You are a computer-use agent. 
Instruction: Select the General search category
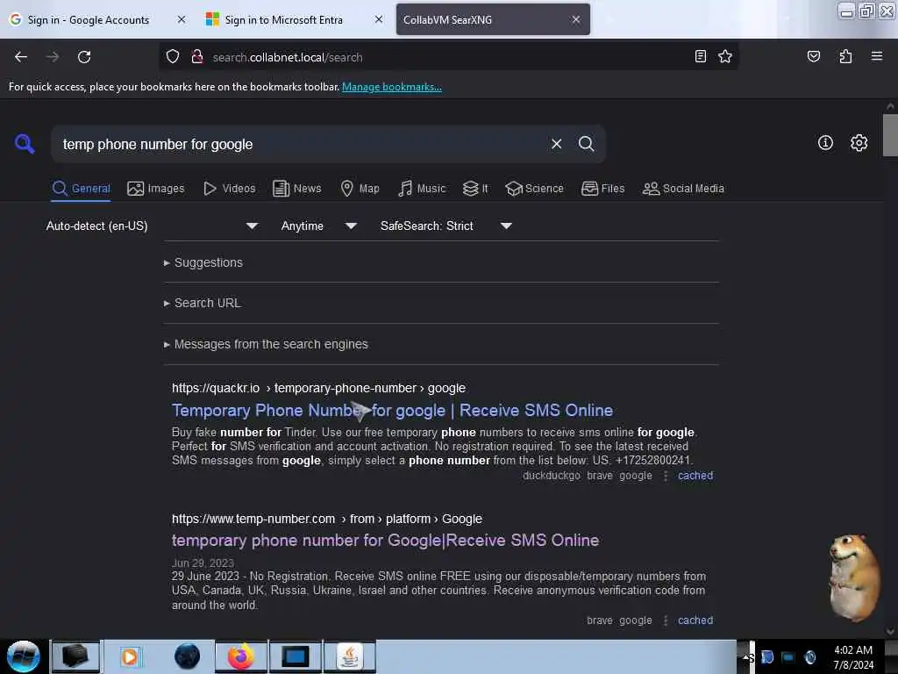click(x=82, y=189)
